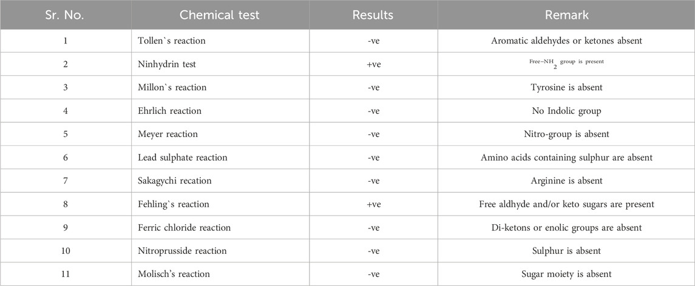Viewport: 695px width, 286px height.
Task: Click the Remark column header
Action: click(566, 15)
